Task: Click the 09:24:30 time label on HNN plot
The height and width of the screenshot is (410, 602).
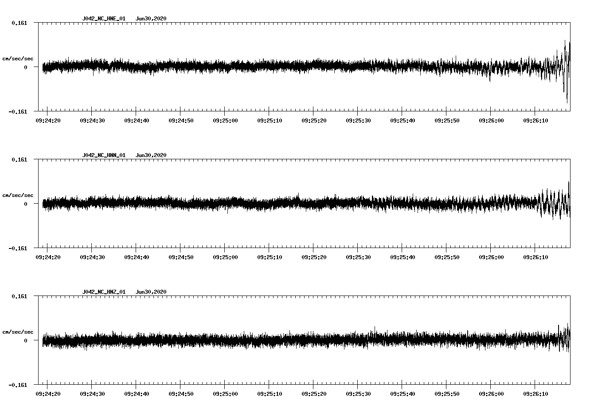Action: [x=92, y=257]
